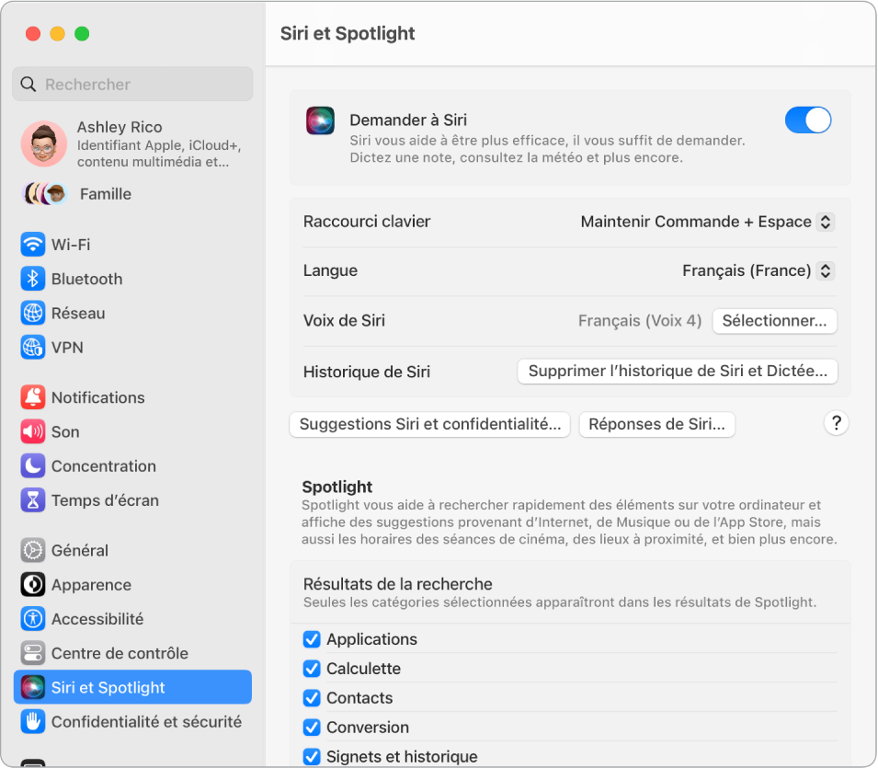The width and height of the screenshot is (878, 768).
Task: Click the Rechercher search field
Action: (132, 84)
